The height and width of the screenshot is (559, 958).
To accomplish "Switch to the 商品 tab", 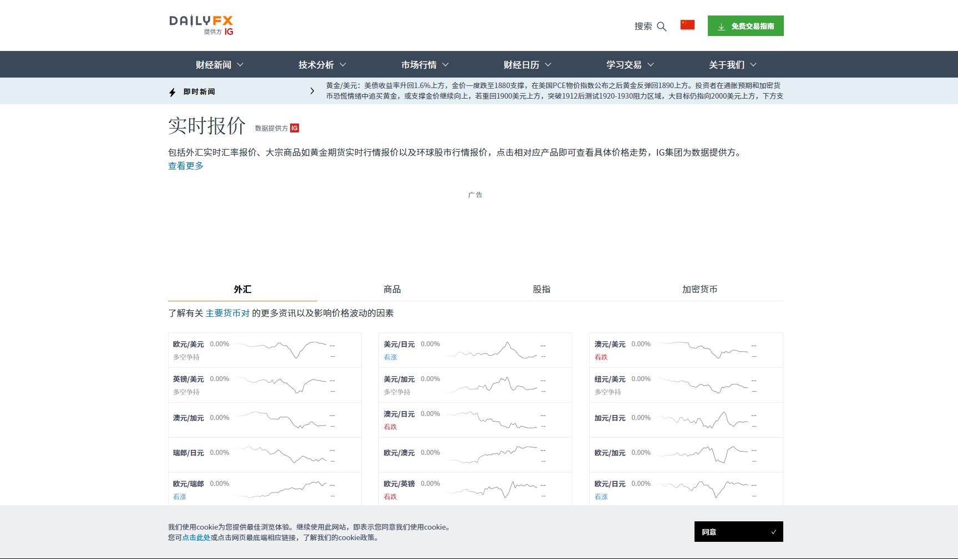I will click(392, 289).
